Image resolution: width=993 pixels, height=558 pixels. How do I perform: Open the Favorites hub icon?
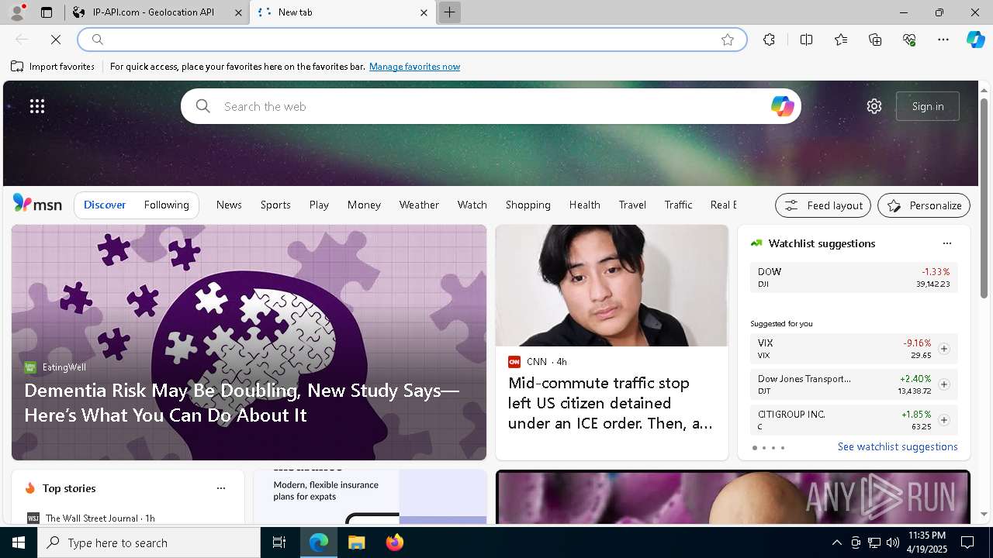[x=841, y=40]
